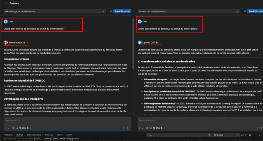Click the User avatar in the left panel
The height and width of the screenshot is (141, 263).
point(6,21)
